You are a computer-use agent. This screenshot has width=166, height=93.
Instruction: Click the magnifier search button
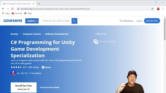point(74,21)
